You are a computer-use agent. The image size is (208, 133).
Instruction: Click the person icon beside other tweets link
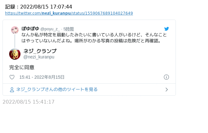pos(12,90)
